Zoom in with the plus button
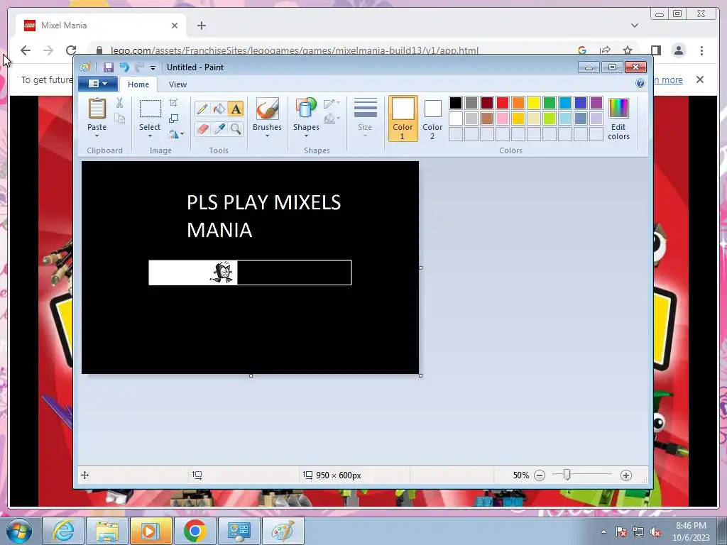Screen dimensions: 727x545 [x=626, y=475]
